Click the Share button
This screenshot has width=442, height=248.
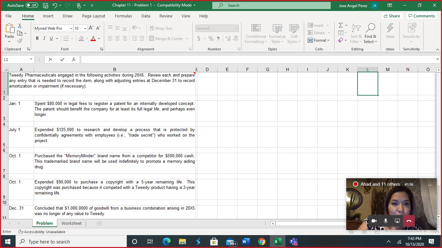coord(392,15)
